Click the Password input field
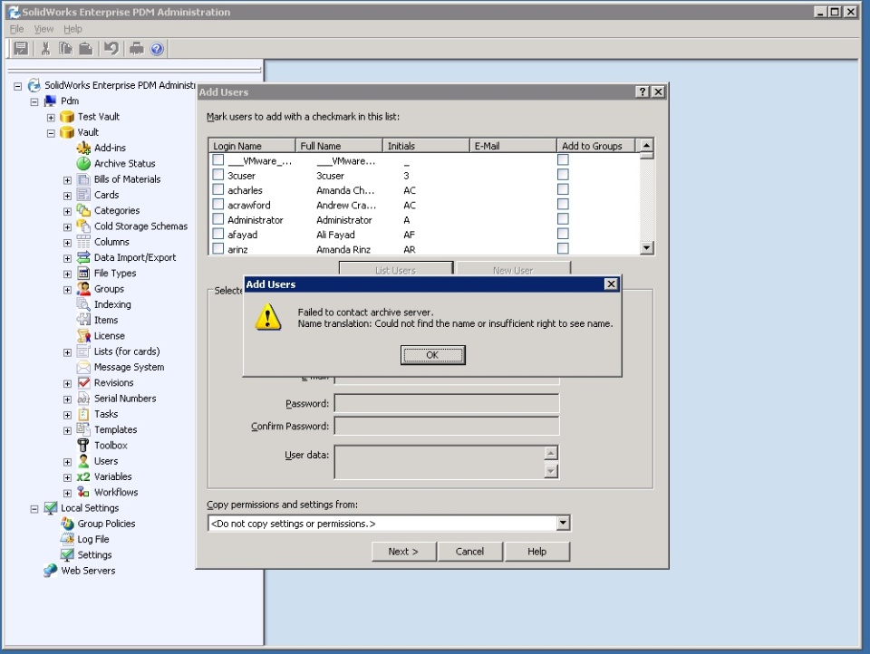The width and height of the screenshot is (870, 654). point(447,403)
